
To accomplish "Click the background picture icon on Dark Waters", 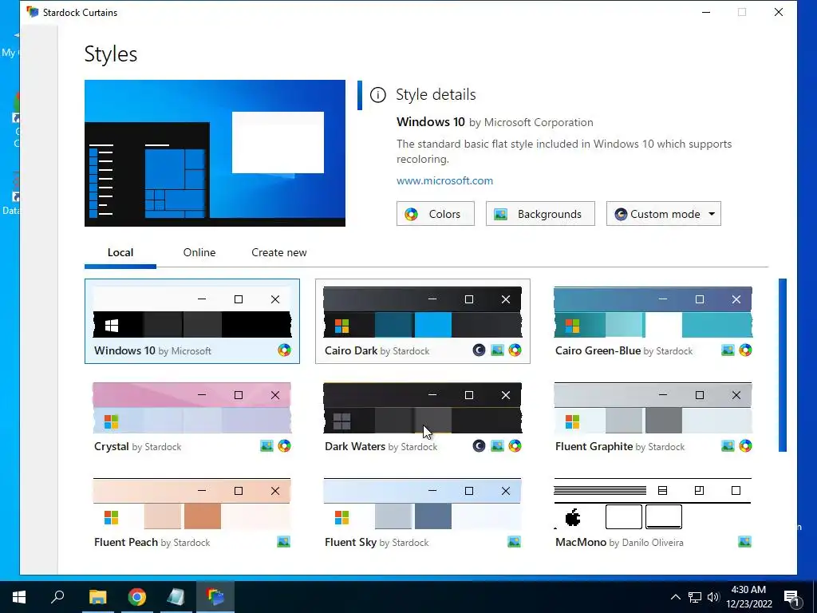I will coord(498,446).
